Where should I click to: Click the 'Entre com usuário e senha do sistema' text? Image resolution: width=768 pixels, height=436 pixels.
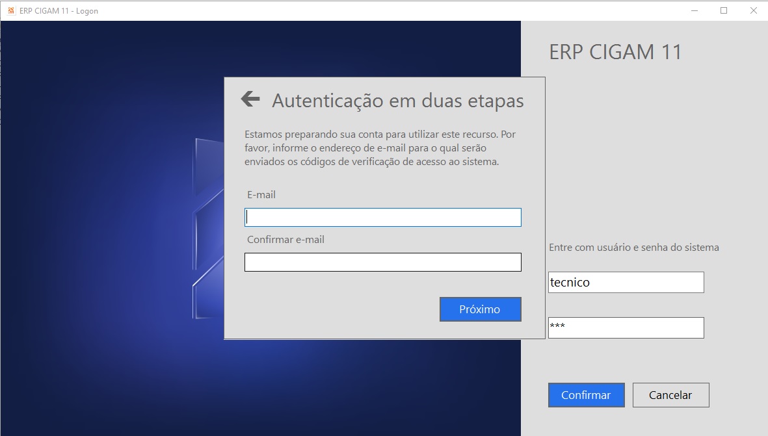coord(634,248)
